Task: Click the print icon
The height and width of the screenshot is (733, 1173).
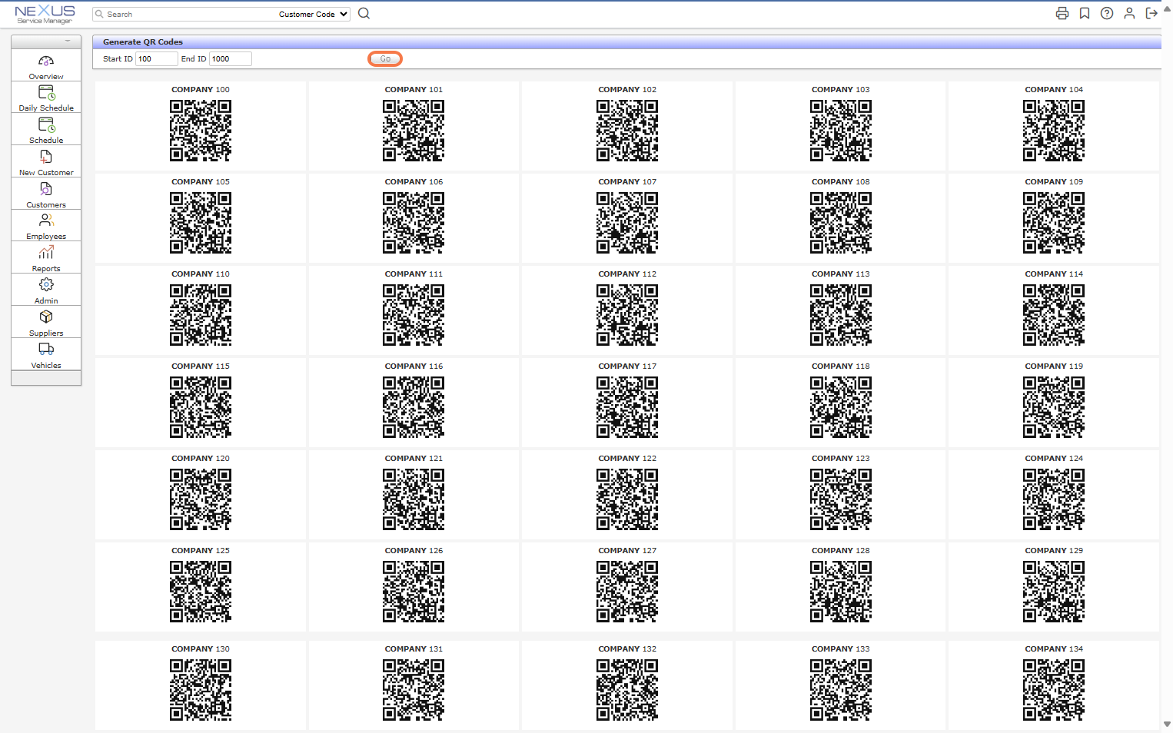Action: [1062, 13]
